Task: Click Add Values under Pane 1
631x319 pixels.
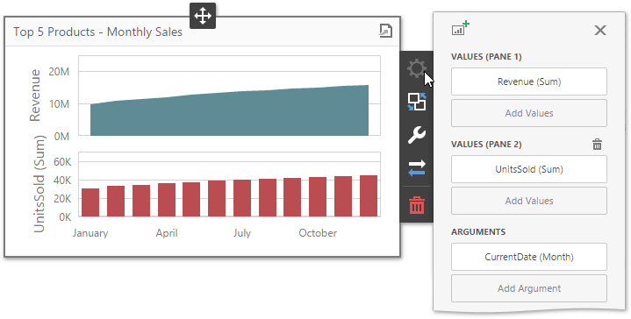Action: [x=529, y=113]
